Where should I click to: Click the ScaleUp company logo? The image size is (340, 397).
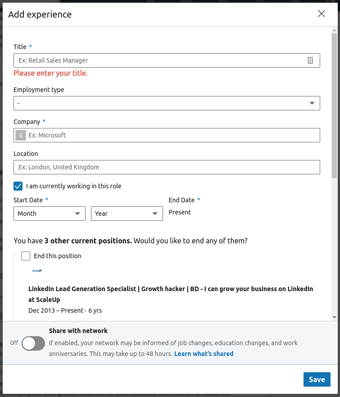[x=37, y=271]
